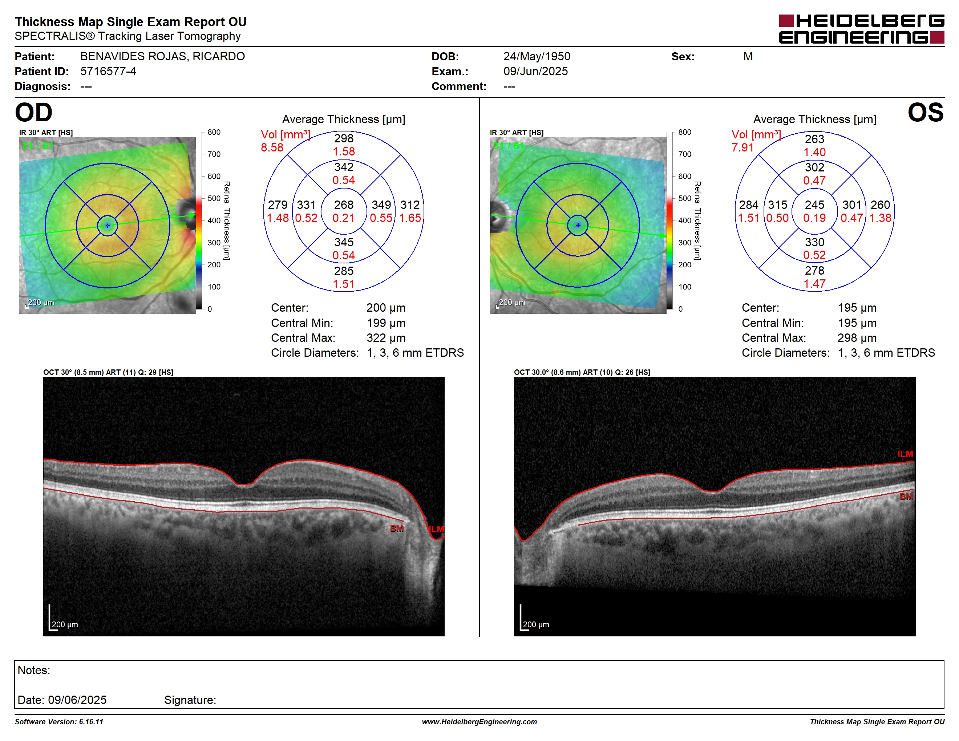The image size is (959, 741).
Task: Click OS inner superior thickness 302
Action: pyautogui.click(x=814, y=167)
